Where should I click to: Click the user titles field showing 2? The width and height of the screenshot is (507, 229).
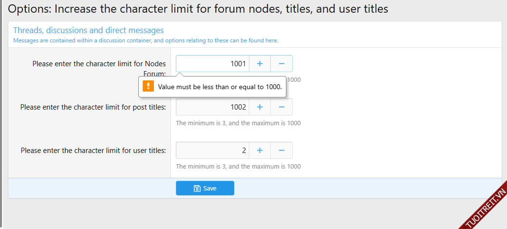tap(212, 151)
